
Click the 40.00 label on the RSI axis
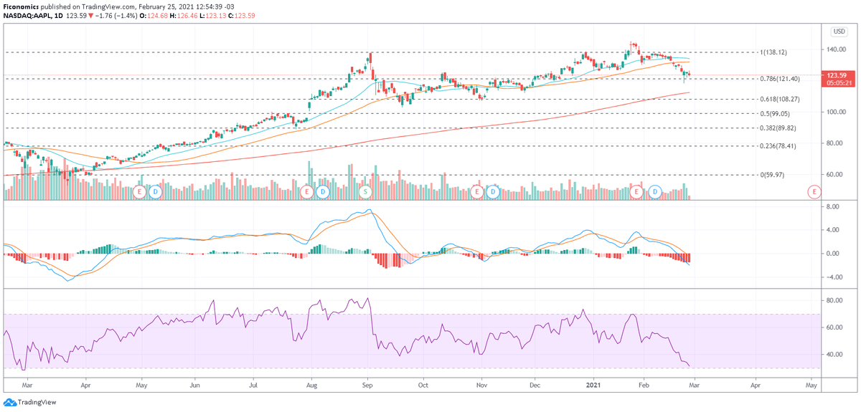[834, 355]
